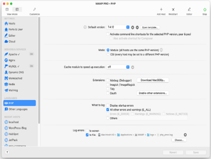Toggle the MySQL On switch
The image size is (211, 159).
31,66
